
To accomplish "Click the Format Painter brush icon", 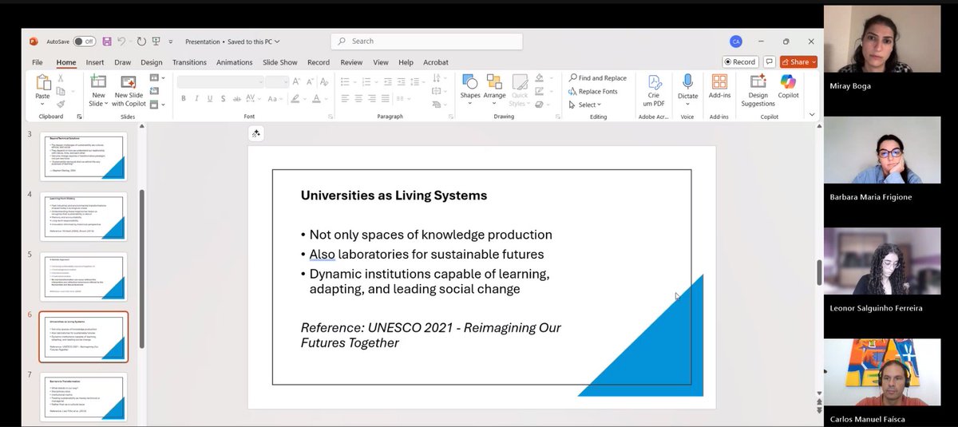I will 61,105.
